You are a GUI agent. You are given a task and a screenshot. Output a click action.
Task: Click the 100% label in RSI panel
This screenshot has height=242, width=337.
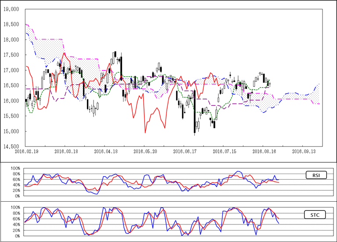[x=15, y=168]
